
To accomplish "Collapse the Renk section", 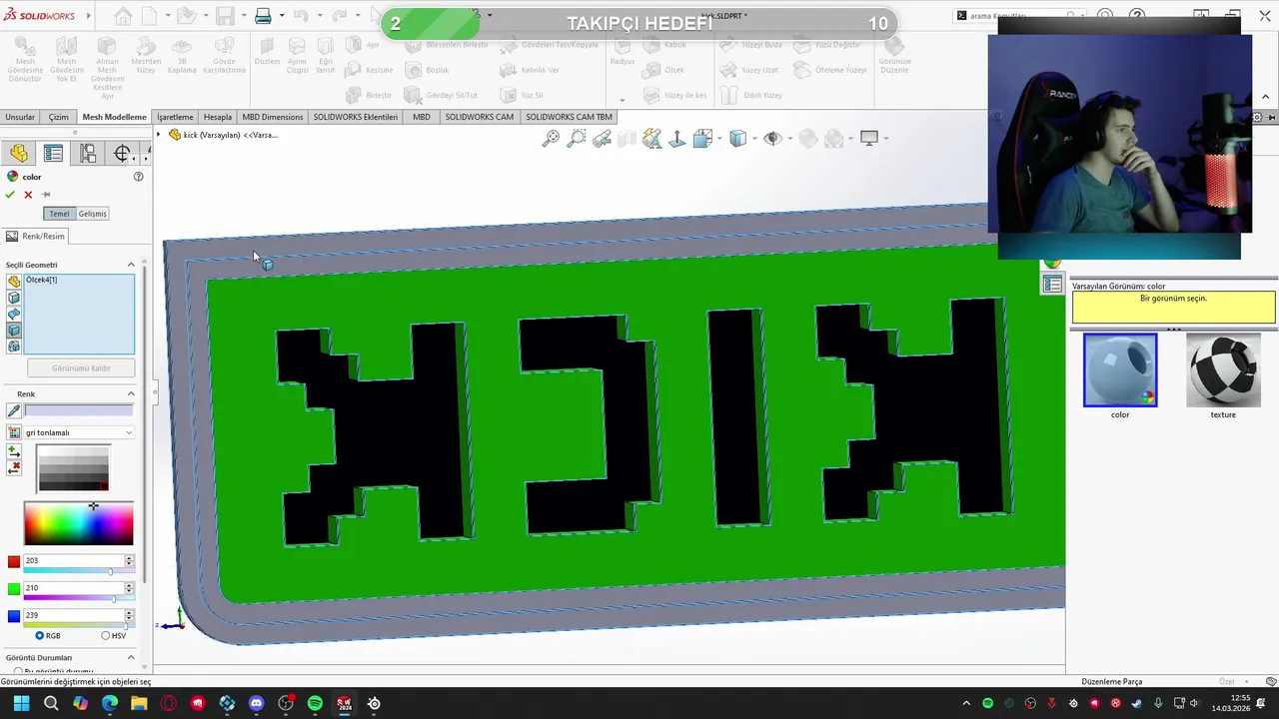I will pos(131,393).
